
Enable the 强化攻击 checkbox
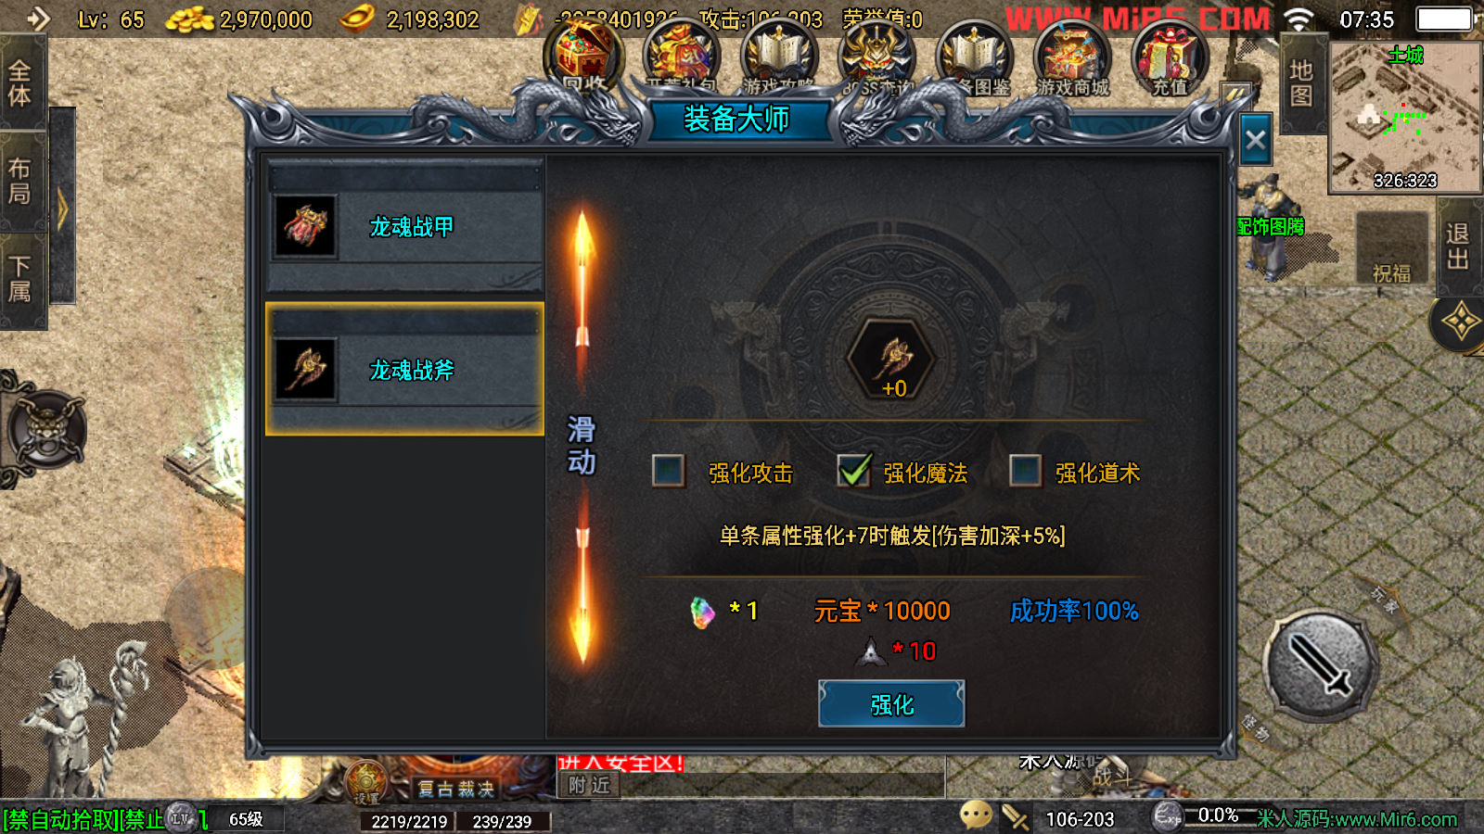click(668, 471)
